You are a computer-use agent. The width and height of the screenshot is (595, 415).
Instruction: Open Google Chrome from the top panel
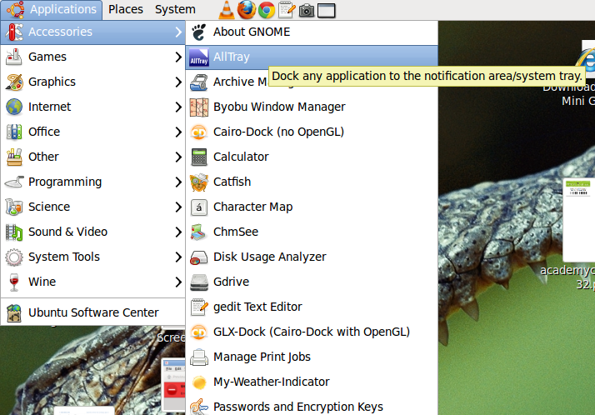point(267,10)
